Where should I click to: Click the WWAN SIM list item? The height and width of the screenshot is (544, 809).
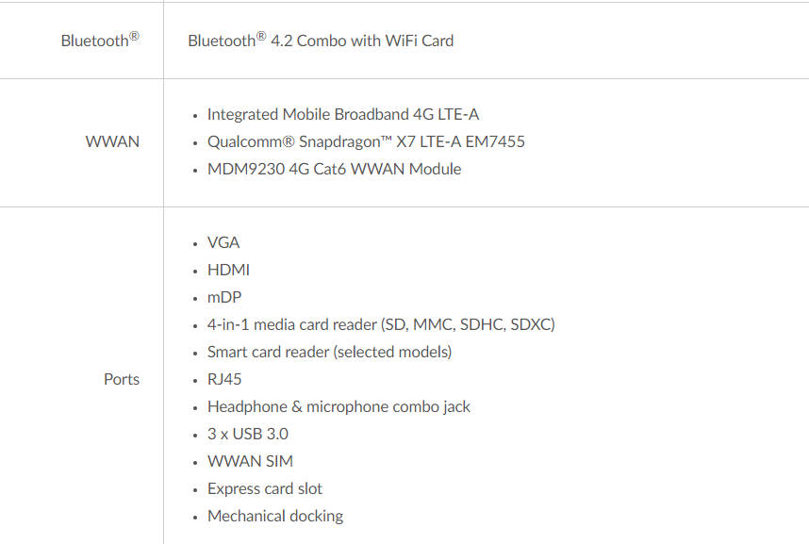pyautogui.click(x=250, y=461)
